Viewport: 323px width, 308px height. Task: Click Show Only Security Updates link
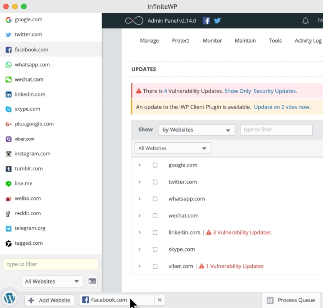coord(260,91)
